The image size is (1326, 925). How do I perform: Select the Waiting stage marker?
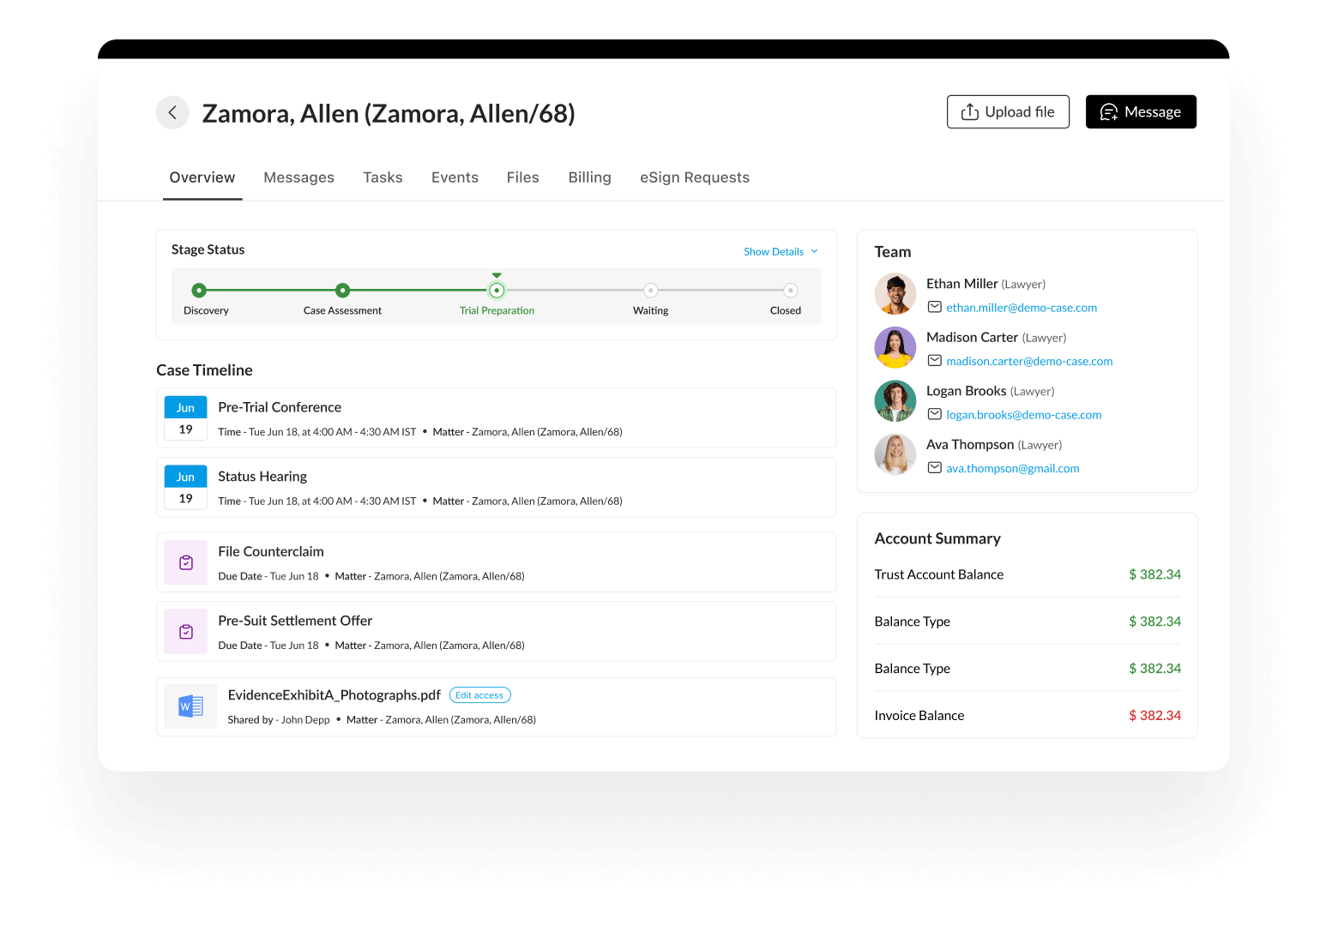pos(650,291)
